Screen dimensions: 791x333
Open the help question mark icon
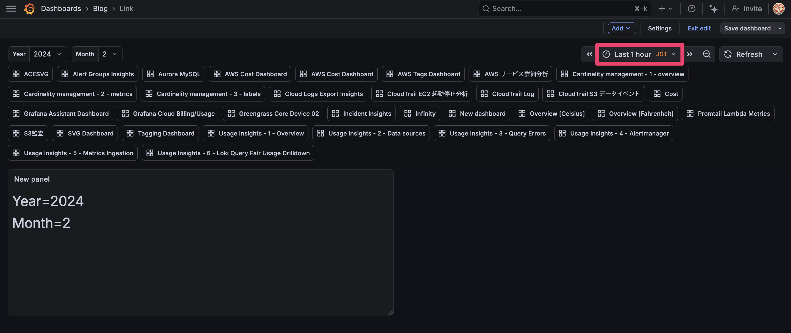[x=691, y=9]
